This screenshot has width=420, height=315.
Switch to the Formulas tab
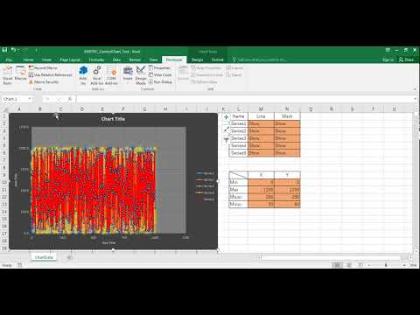coord(96,59)
